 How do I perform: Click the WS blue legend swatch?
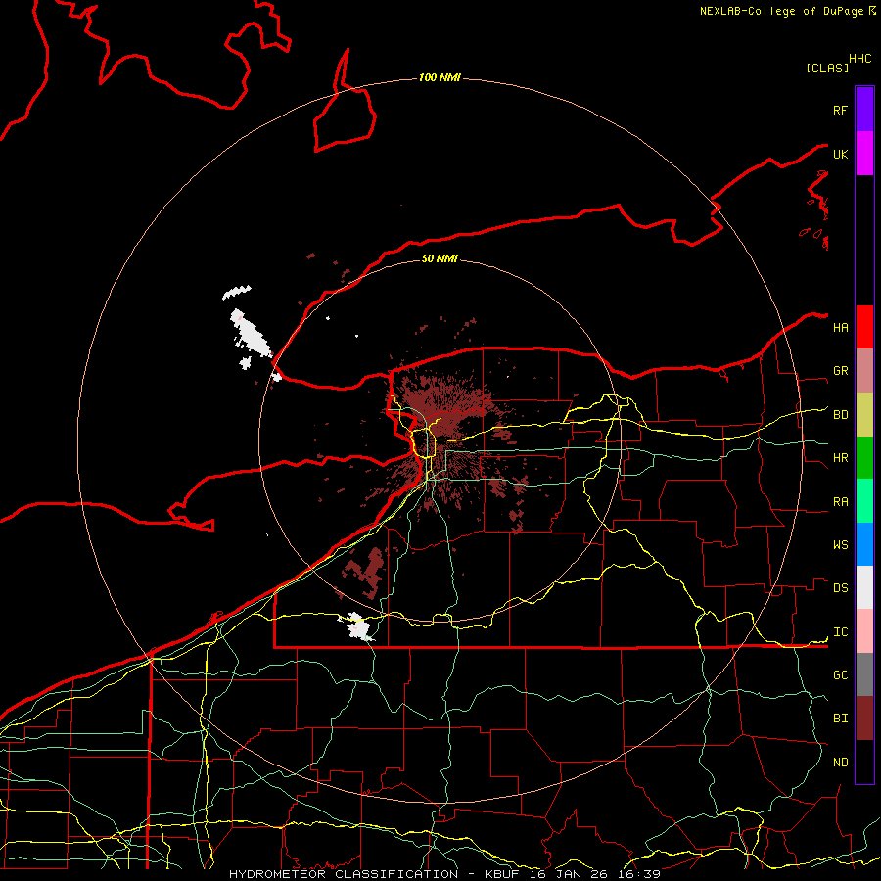864,544
